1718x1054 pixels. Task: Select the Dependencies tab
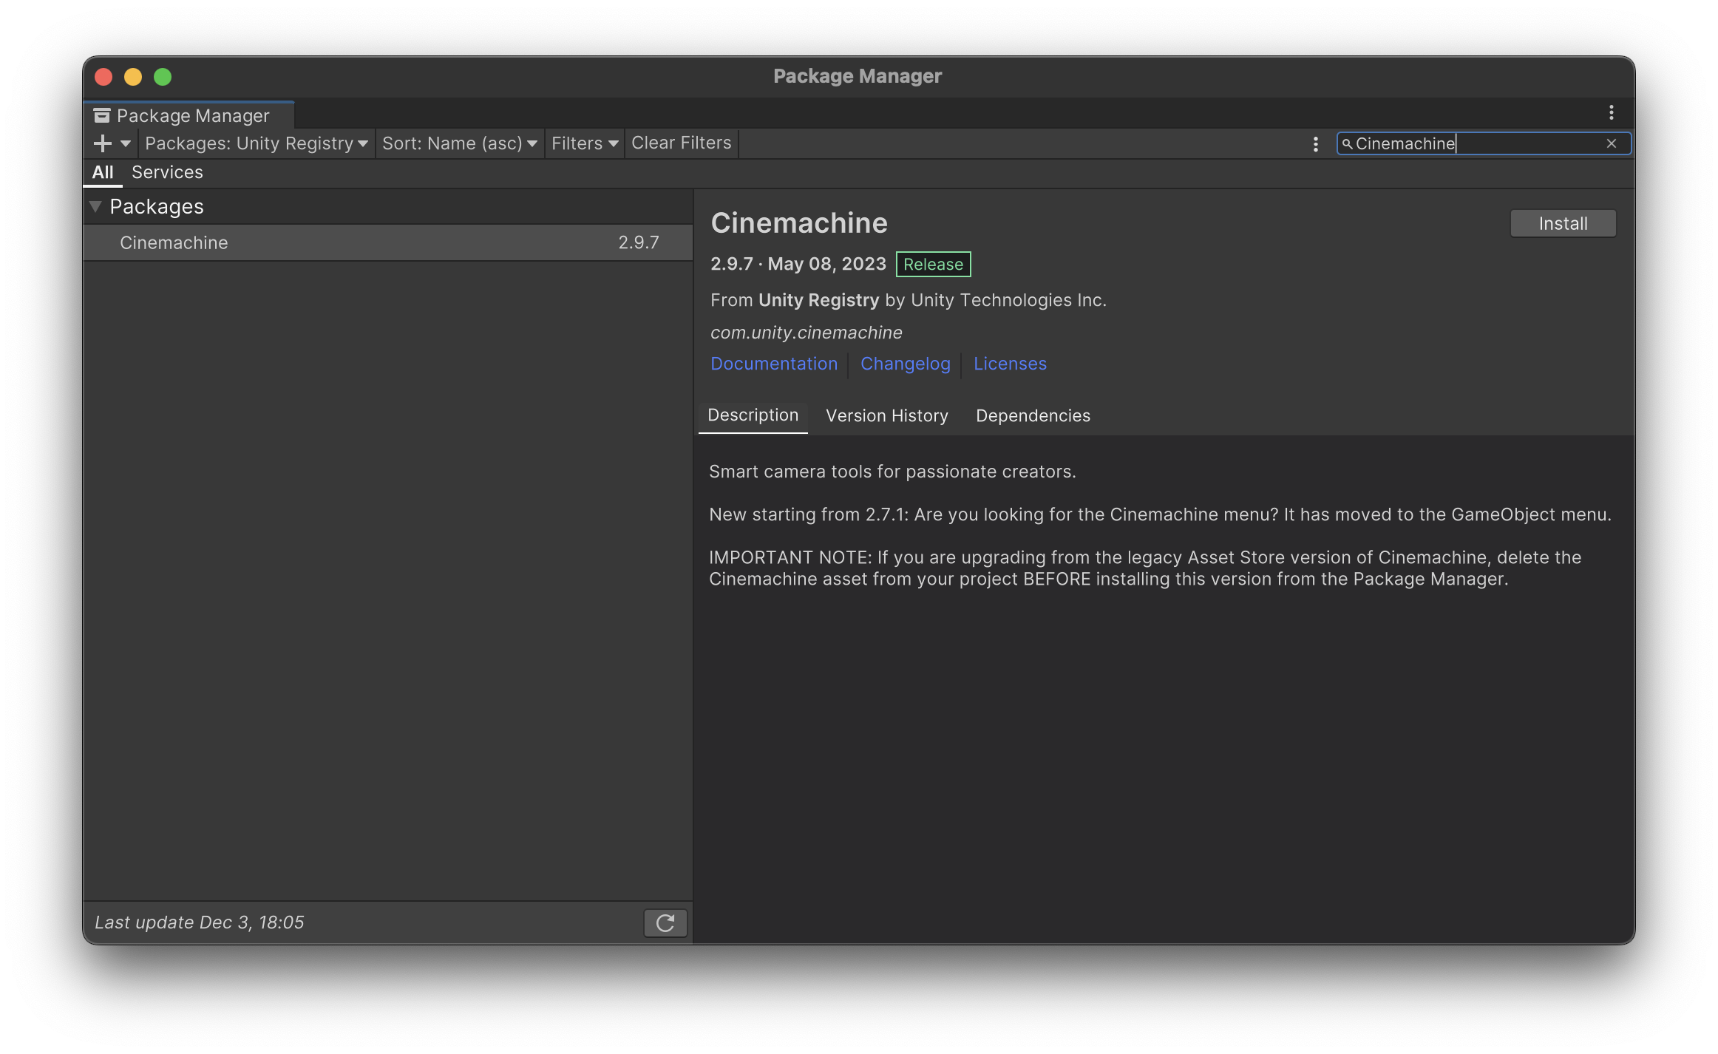point(1033,415)
